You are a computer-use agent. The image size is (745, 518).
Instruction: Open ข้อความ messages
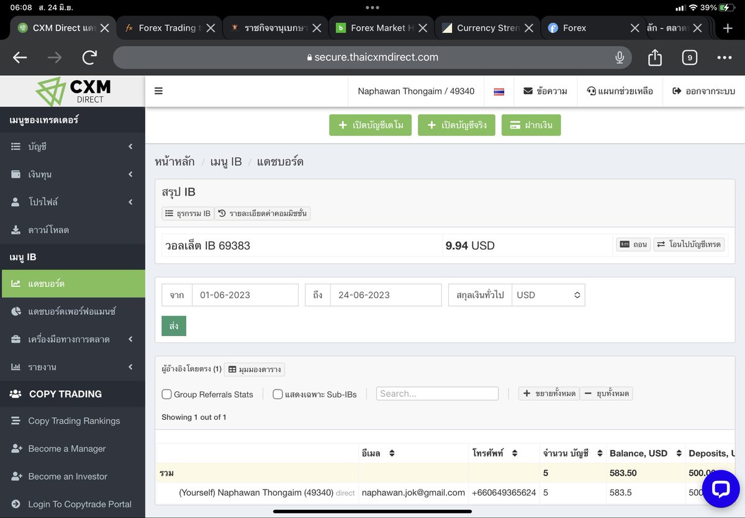tap(545, 91)
